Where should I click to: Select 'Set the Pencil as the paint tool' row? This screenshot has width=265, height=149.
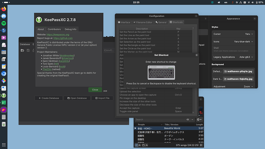click(156, 32)
